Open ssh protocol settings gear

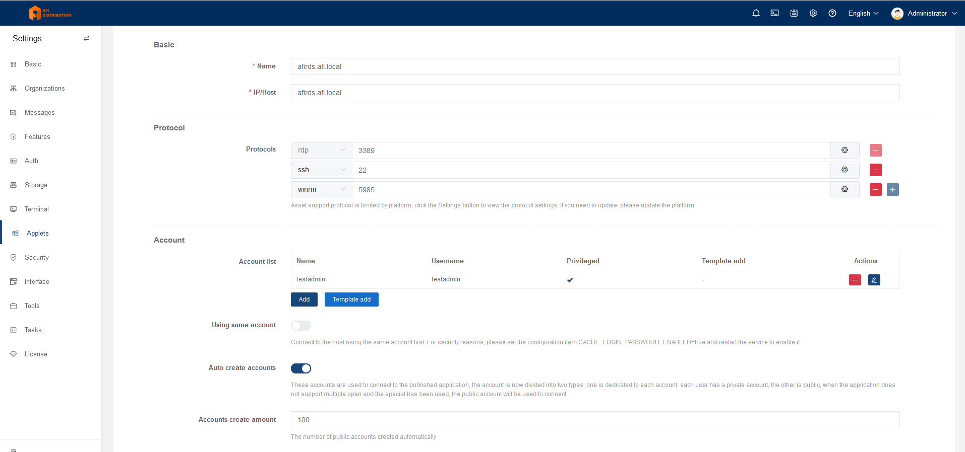pos(845,170)
